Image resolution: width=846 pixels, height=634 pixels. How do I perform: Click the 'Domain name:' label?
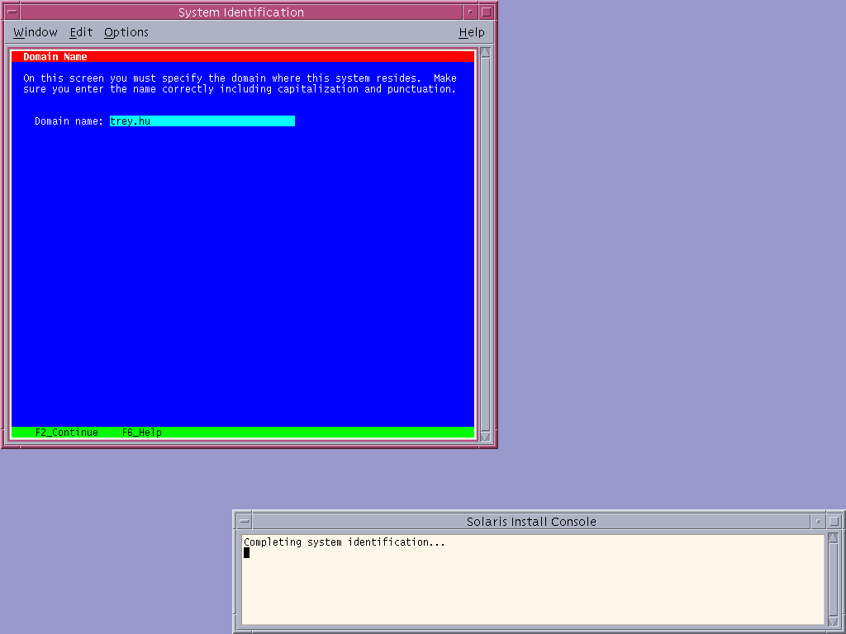point(69,121)
